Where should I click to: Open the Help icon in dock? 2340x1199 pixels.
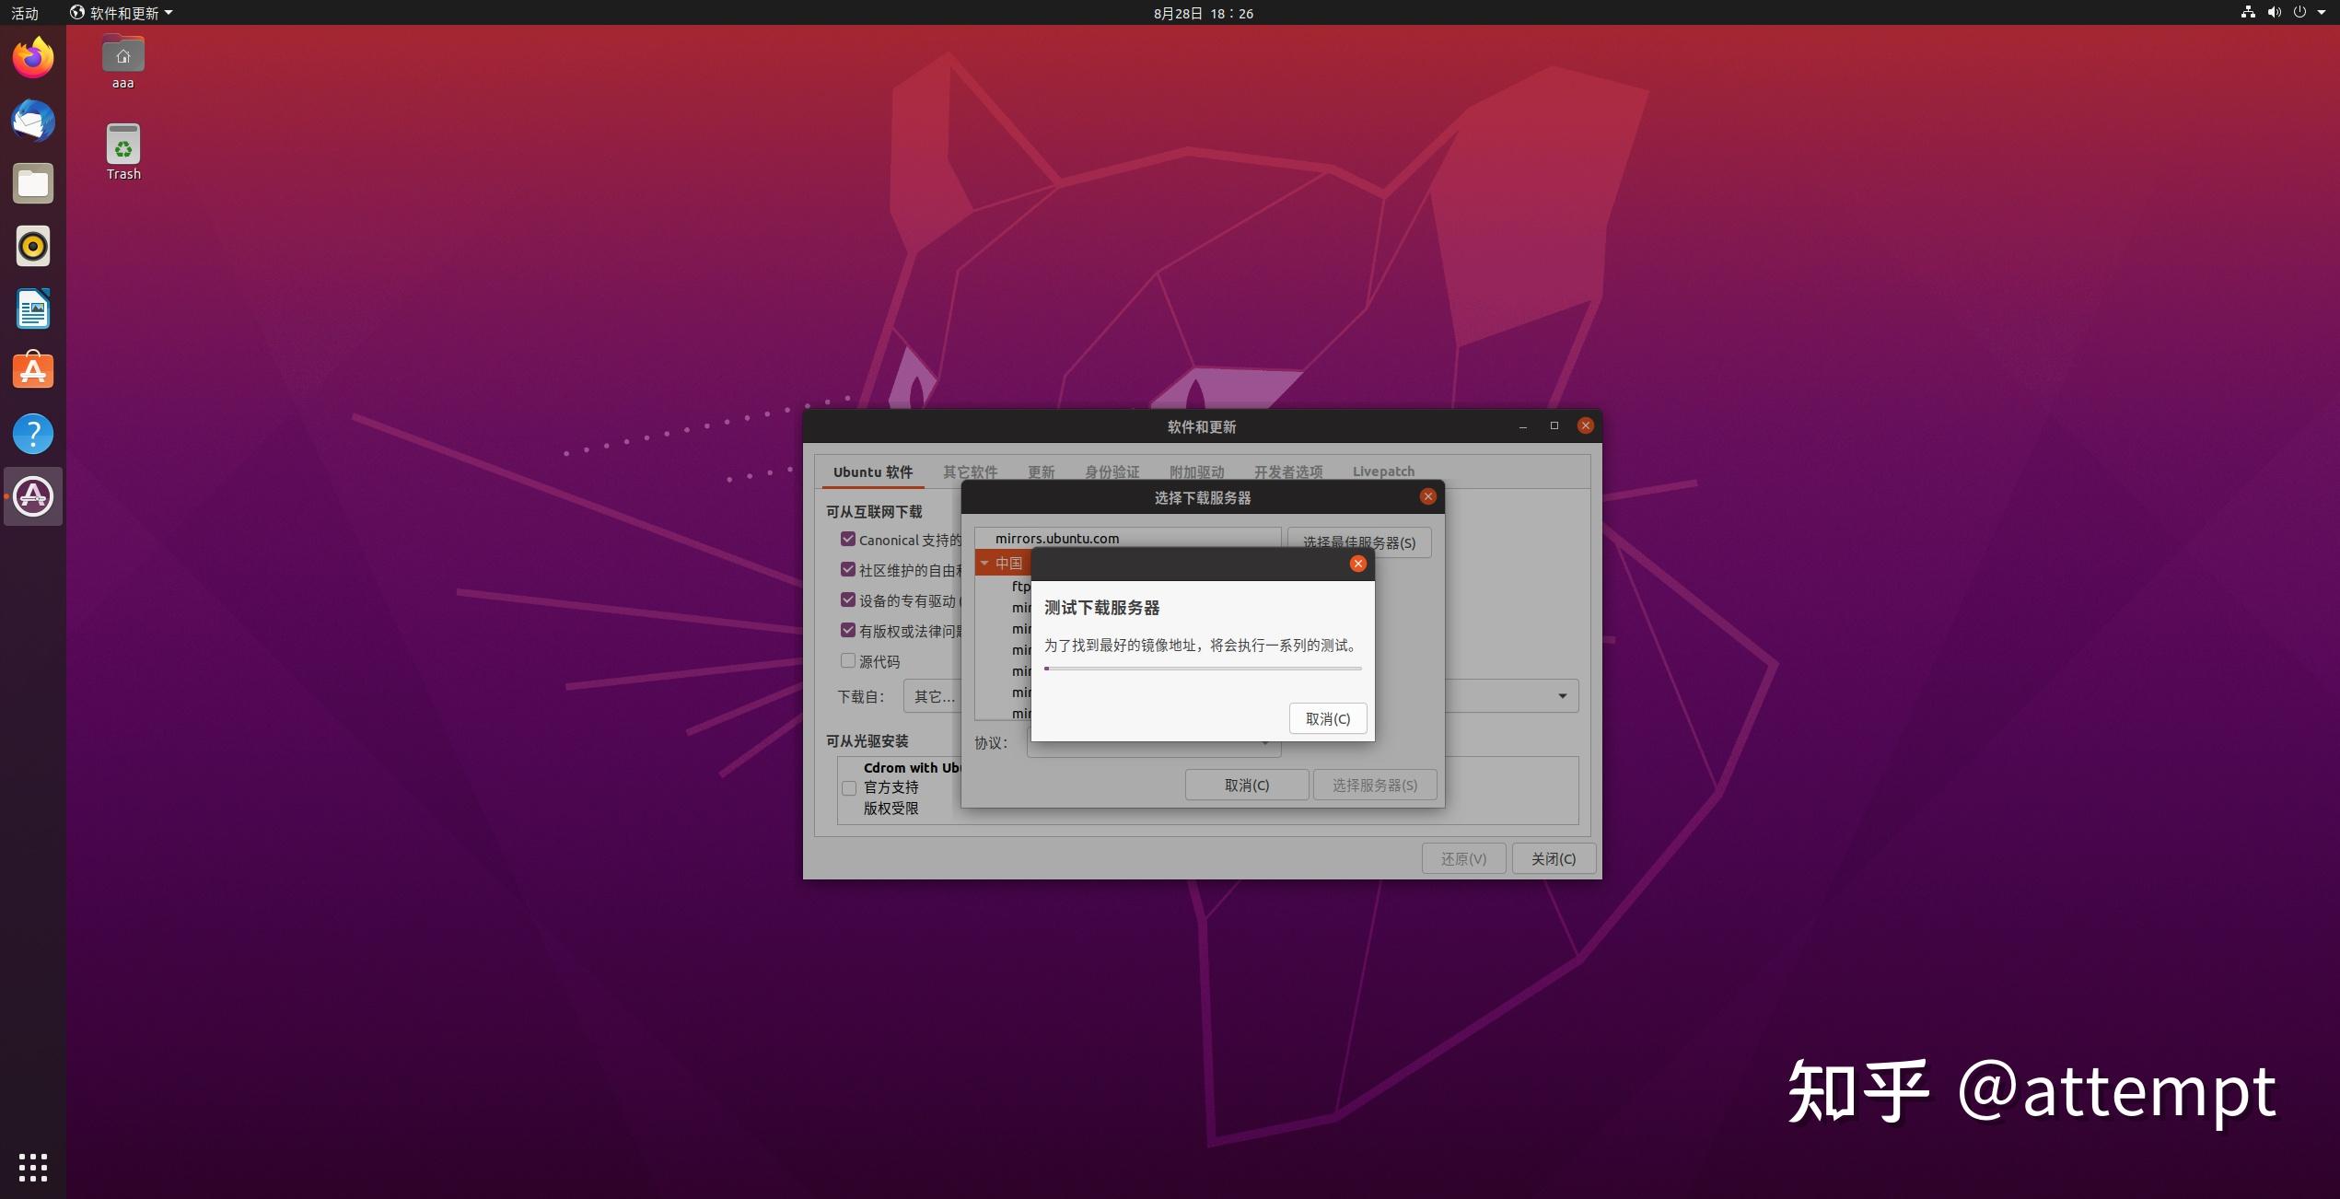[x=32, y=431]
